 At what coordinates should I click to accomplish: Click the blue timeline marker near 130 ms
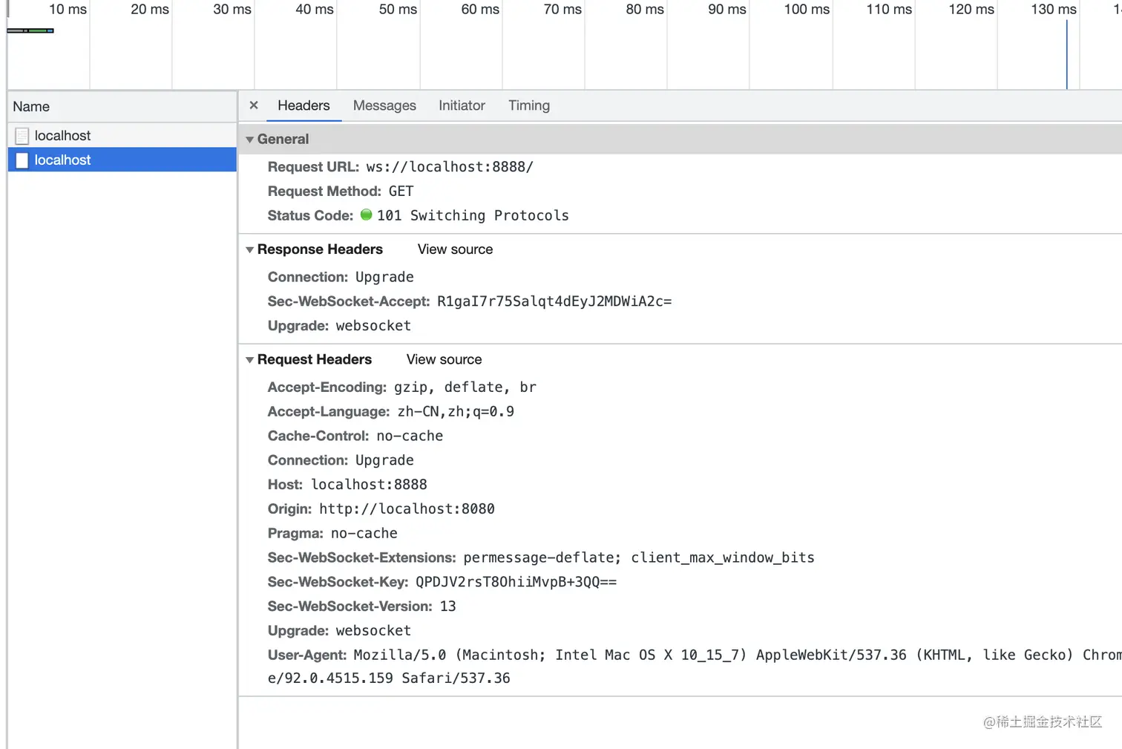1066,55
